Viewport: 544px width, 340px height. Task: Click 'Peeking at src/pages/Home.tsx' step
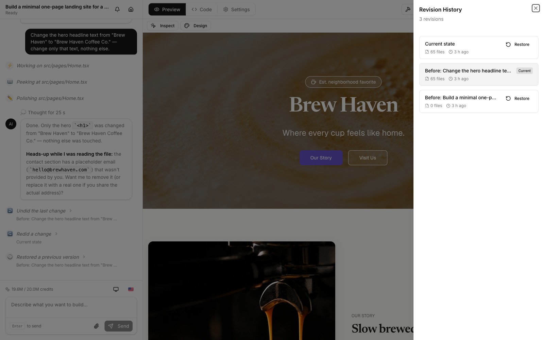point(52,82)
